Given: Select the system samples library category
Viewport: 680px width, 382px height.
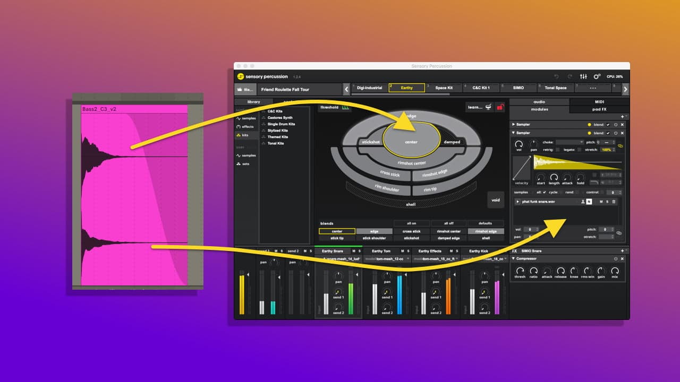Looking at the screenshot, I should coord(246,118).
